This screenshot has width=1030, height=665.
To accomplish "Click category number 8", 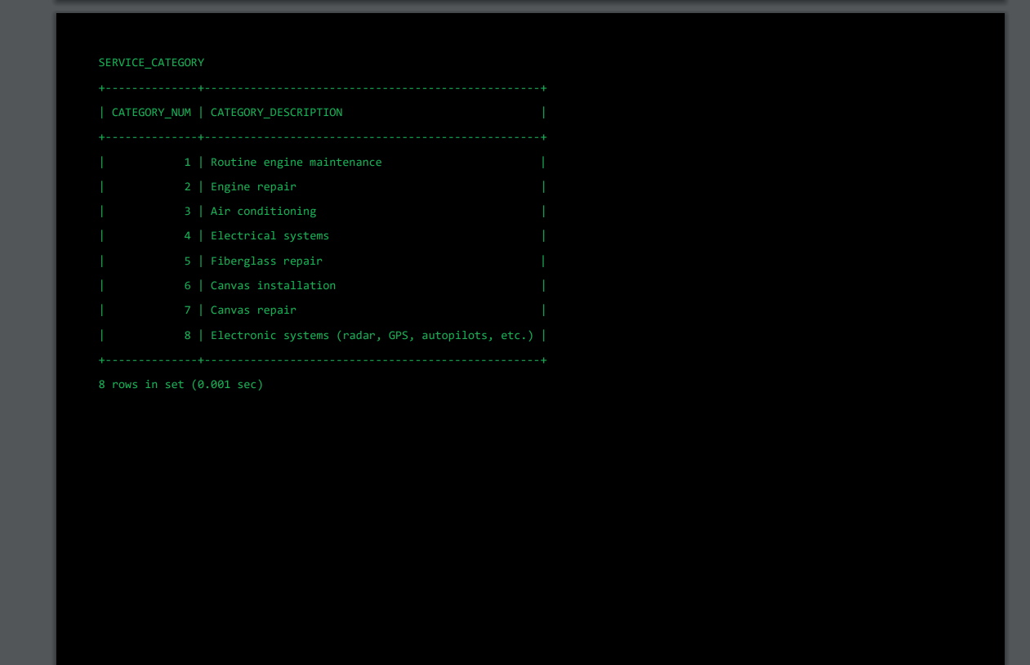I will coord(187,335).
